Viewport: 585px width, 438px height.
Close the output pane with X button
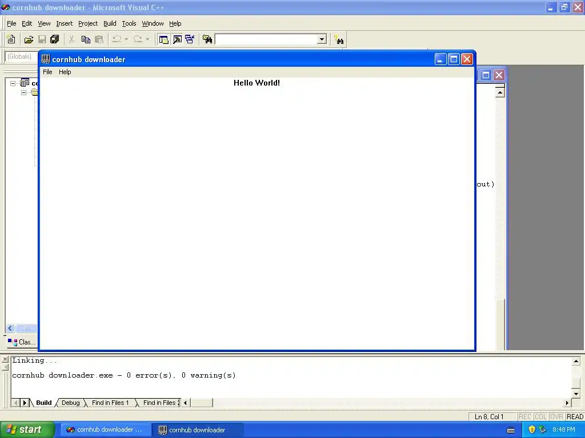pyautogui.click(x=5, y=359)
